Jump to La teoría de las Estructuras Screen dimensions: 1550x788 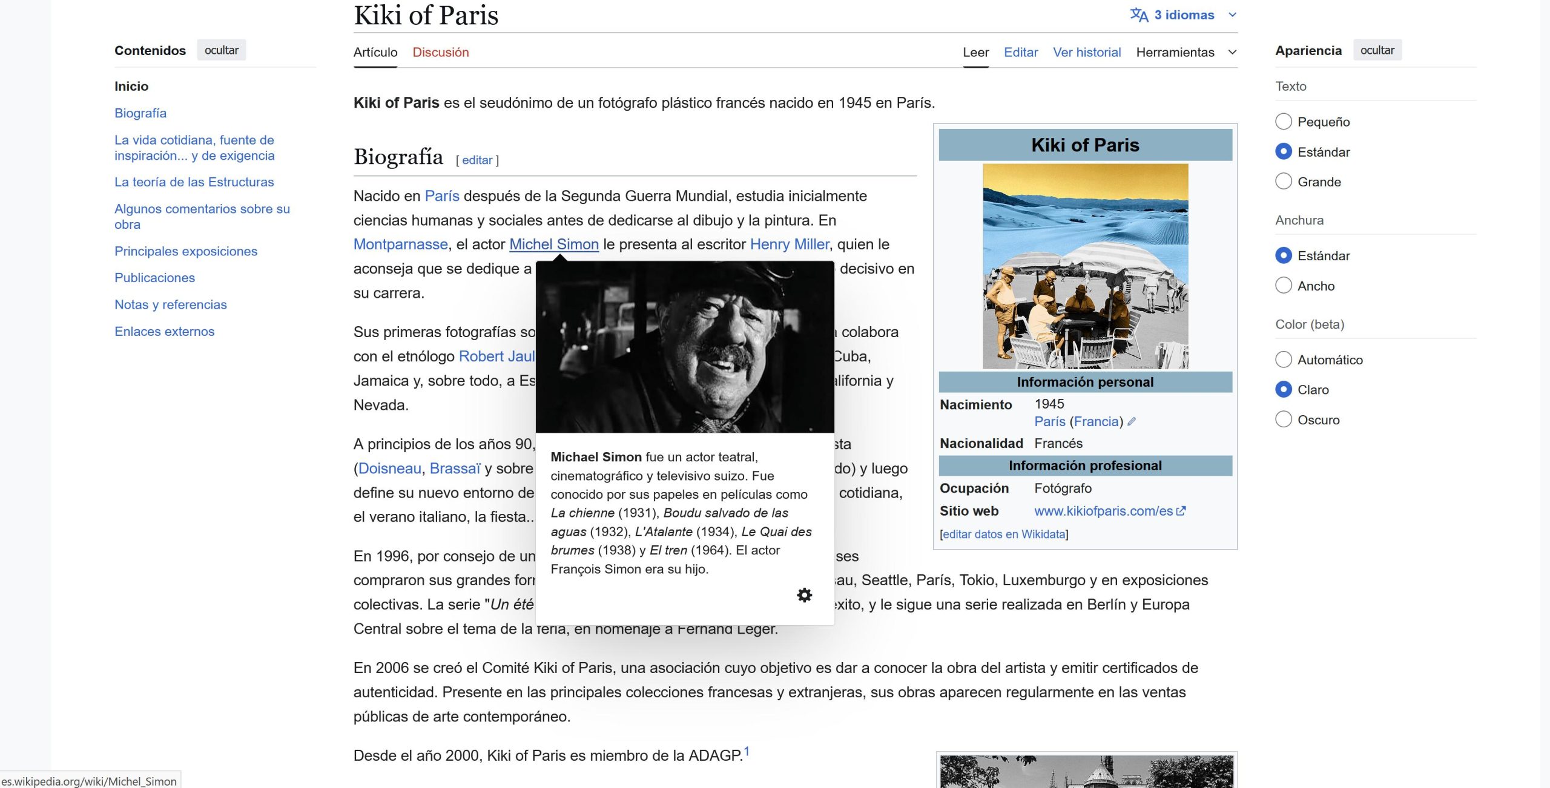[x=194, y=182]
